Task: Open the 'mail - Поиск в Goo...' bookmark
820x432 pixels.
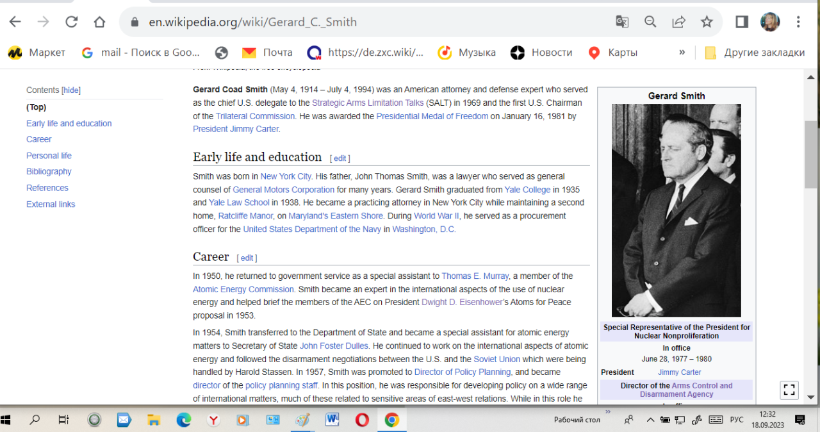Action: point(141,53)
